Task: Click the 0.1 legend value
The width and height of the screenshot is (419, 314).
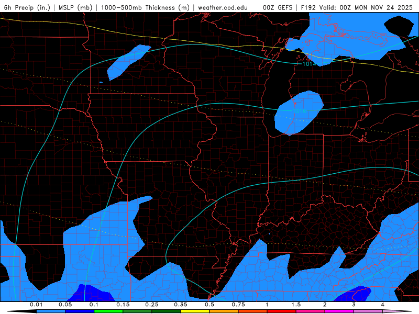Action: (x=94, y=305)
